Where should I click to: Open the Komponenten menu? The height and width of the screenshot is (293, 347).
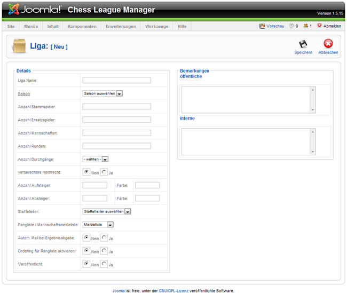(82, 26)
